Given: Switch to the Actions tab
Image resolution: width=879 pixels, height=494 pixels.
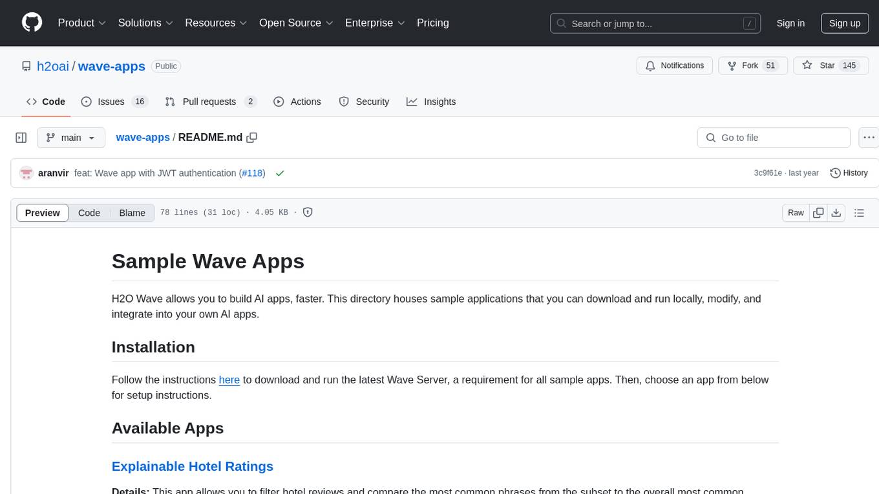Looking at the screenshot, I should (297, 102).
